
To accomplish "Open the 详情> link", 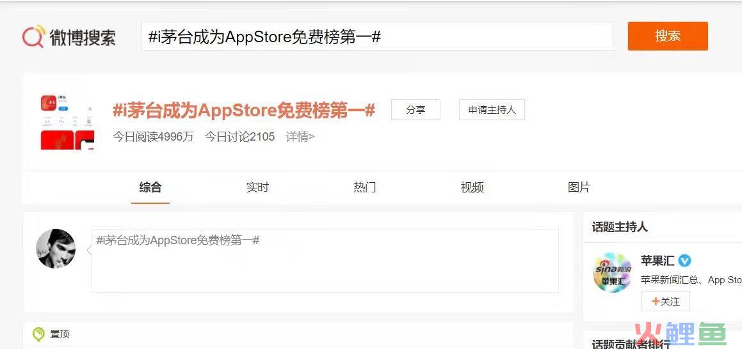I will pos(300,137).
